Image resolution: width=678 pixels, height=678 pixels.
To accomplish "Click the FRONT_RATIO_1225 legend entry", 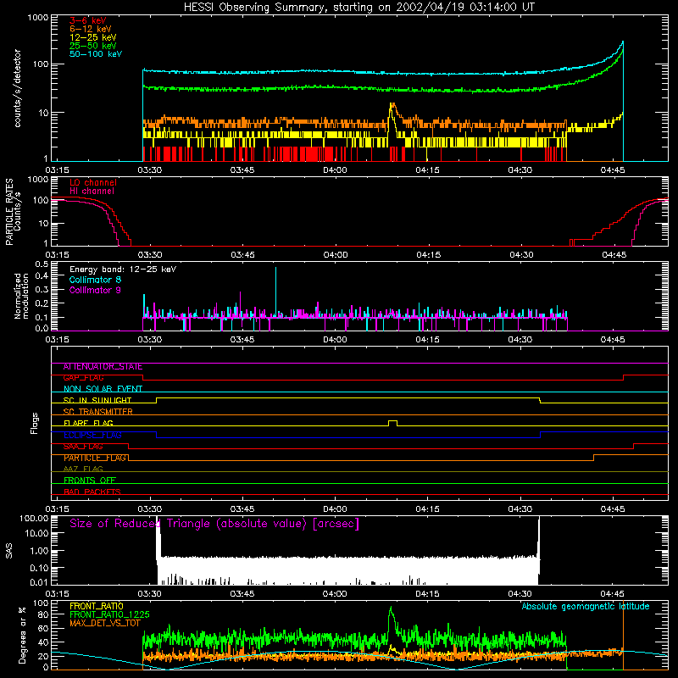I will click(x=109, y=614).
